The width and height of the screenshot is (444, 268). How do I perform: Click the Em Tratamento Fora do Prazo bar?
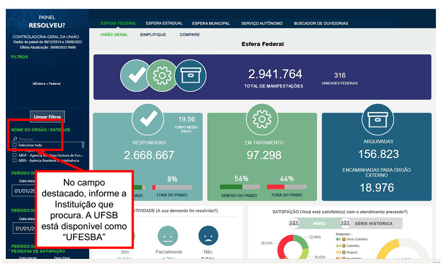287,187
